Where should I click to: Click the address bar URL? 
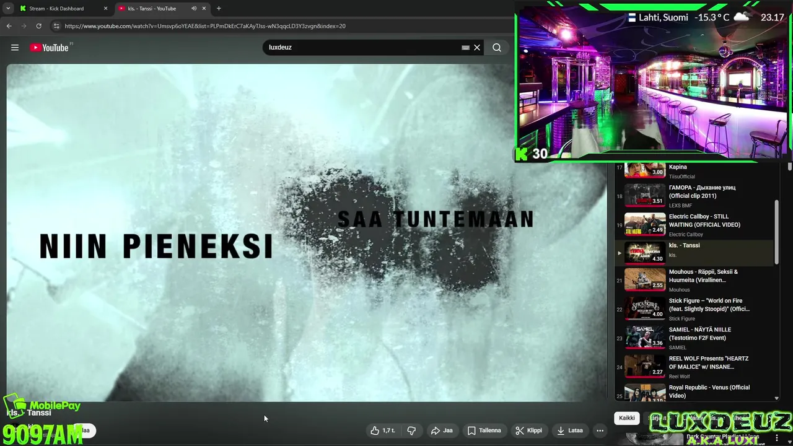(205, 26)
